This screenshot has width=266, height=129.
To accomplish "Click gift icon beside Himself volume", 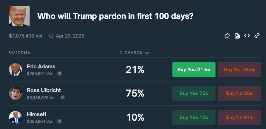I will point(59,121).
